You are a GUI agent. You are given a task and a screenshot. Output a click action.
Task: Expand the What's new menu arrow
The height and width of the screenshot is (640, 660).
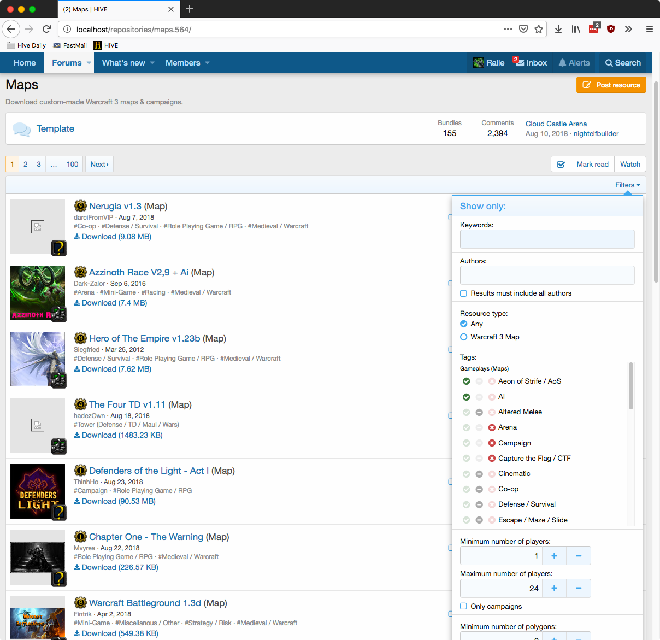pos(152,63)
